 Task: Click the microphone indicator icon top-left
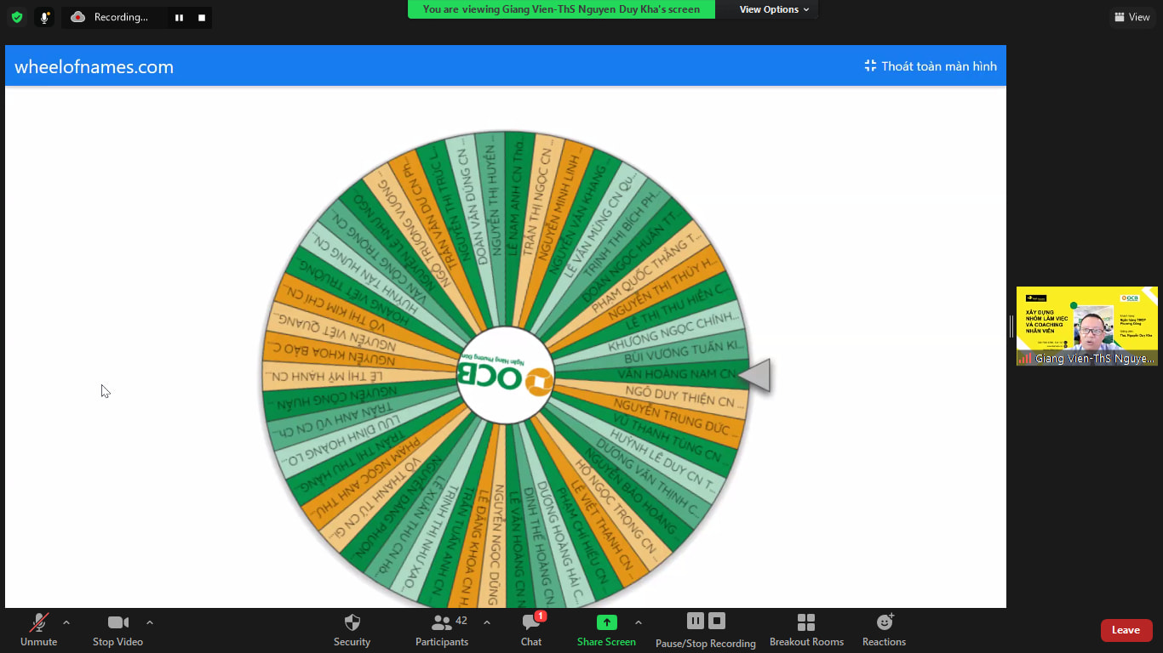[x=44, y=17]
